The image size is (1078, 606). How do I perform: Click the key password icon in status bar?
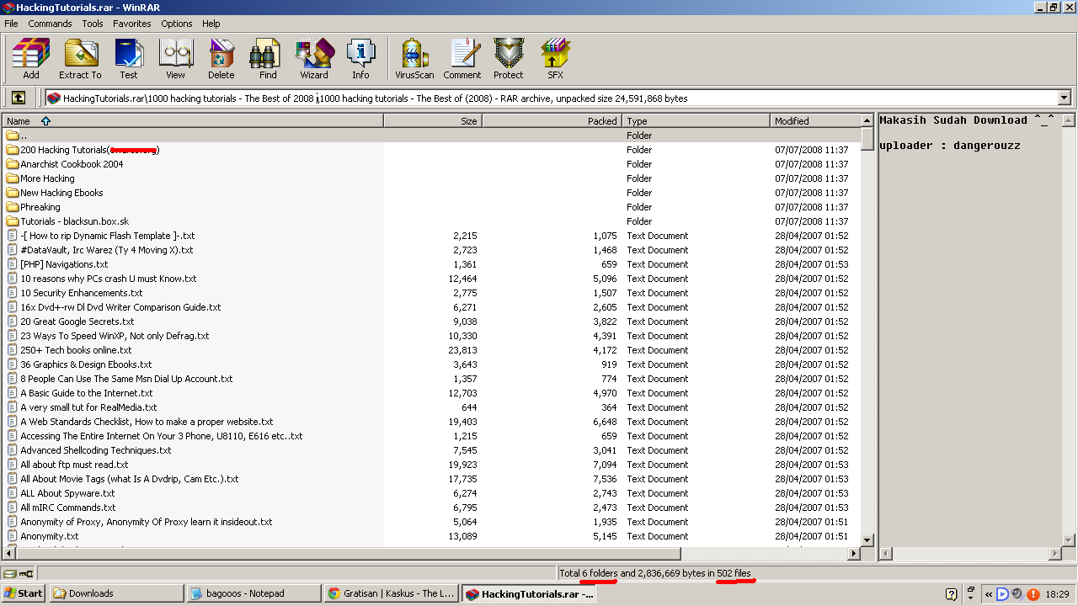point(26,574)
